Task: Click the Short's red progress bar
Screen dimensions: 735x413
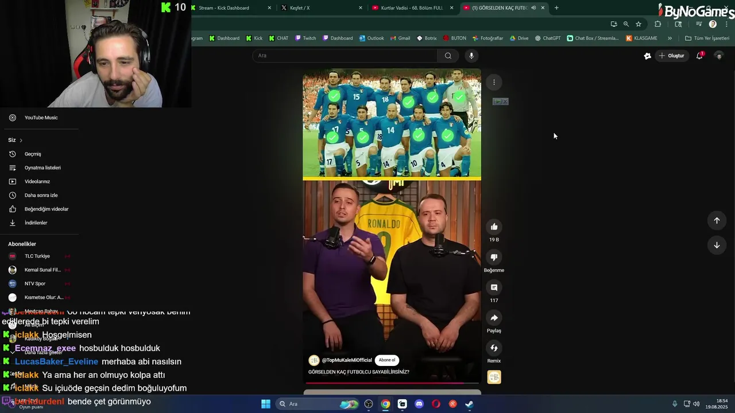Action: click(392, 383)
